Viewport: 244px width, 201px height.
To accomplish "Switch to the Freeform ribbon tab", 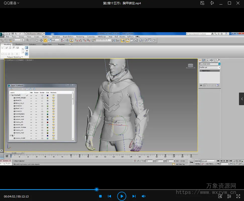I will 19,45.
